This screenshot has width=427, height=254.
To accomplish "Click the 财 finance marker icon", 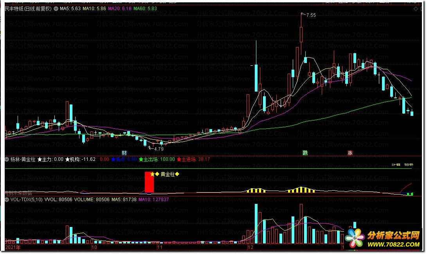I will (124, 153).
